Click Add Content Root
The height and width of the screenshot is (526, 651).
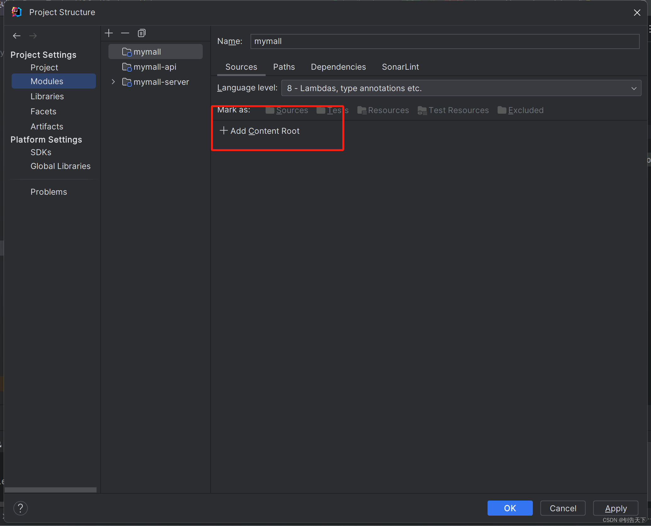tap(260, 131)
